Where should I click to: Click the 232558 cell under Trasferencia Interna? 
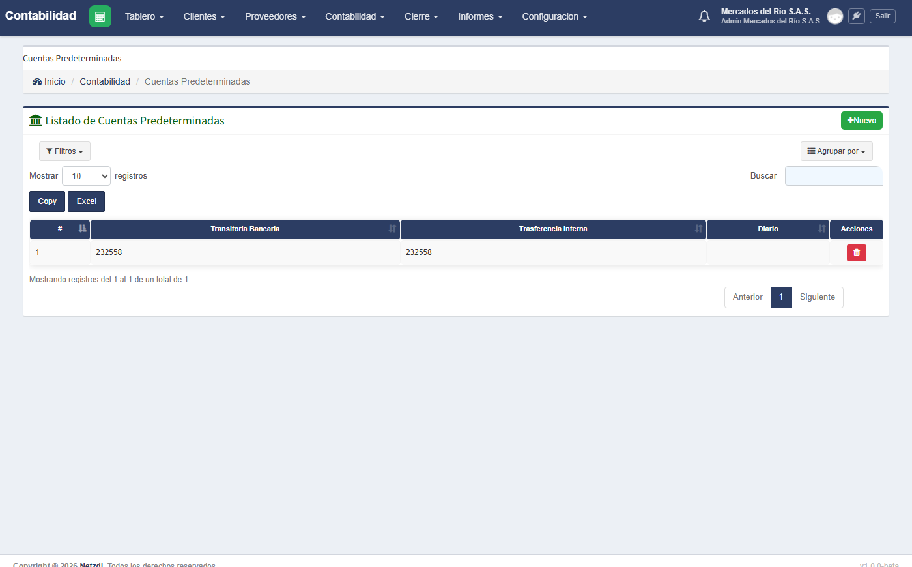pyautogui.click(x=553, y=252)
